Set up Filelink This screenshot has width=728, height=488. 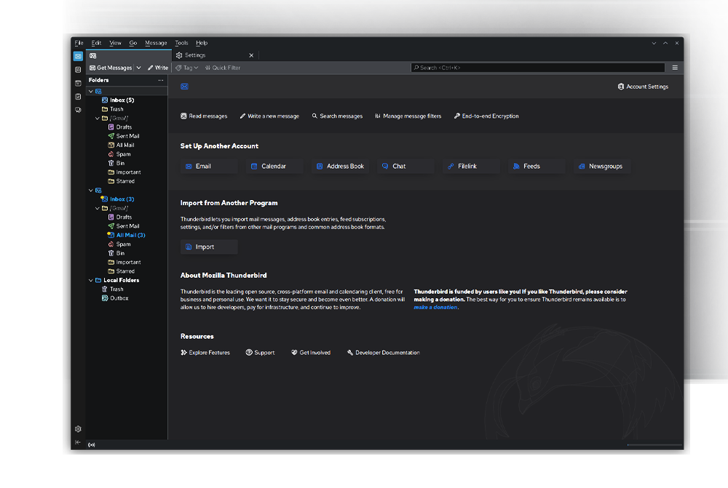coord(471,166)
